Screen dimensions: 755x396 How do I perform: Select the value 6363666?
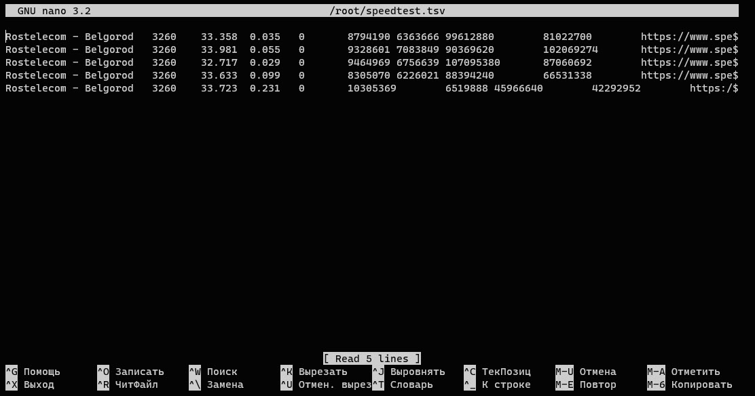coord(418,37)
